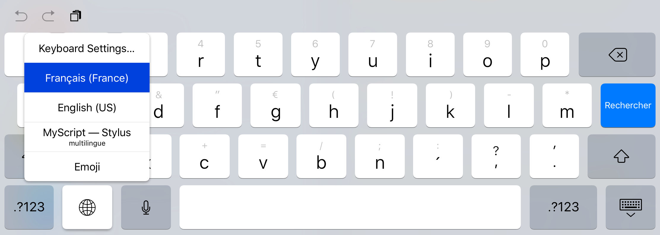
Task: Hide keyboard with the dismiss key
Action: click(631, 207)
